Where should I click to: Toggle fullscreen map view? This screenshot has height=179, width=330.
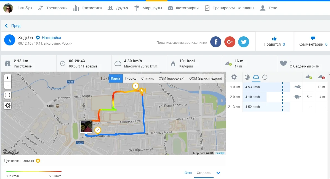(x=7, y=95)
